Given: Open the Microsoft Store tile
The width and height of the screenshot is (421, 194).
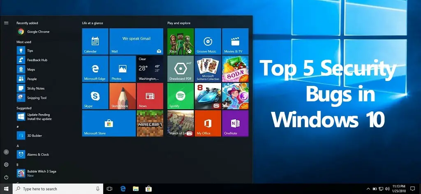Looking at the screenshot, I should coord(109,123).
